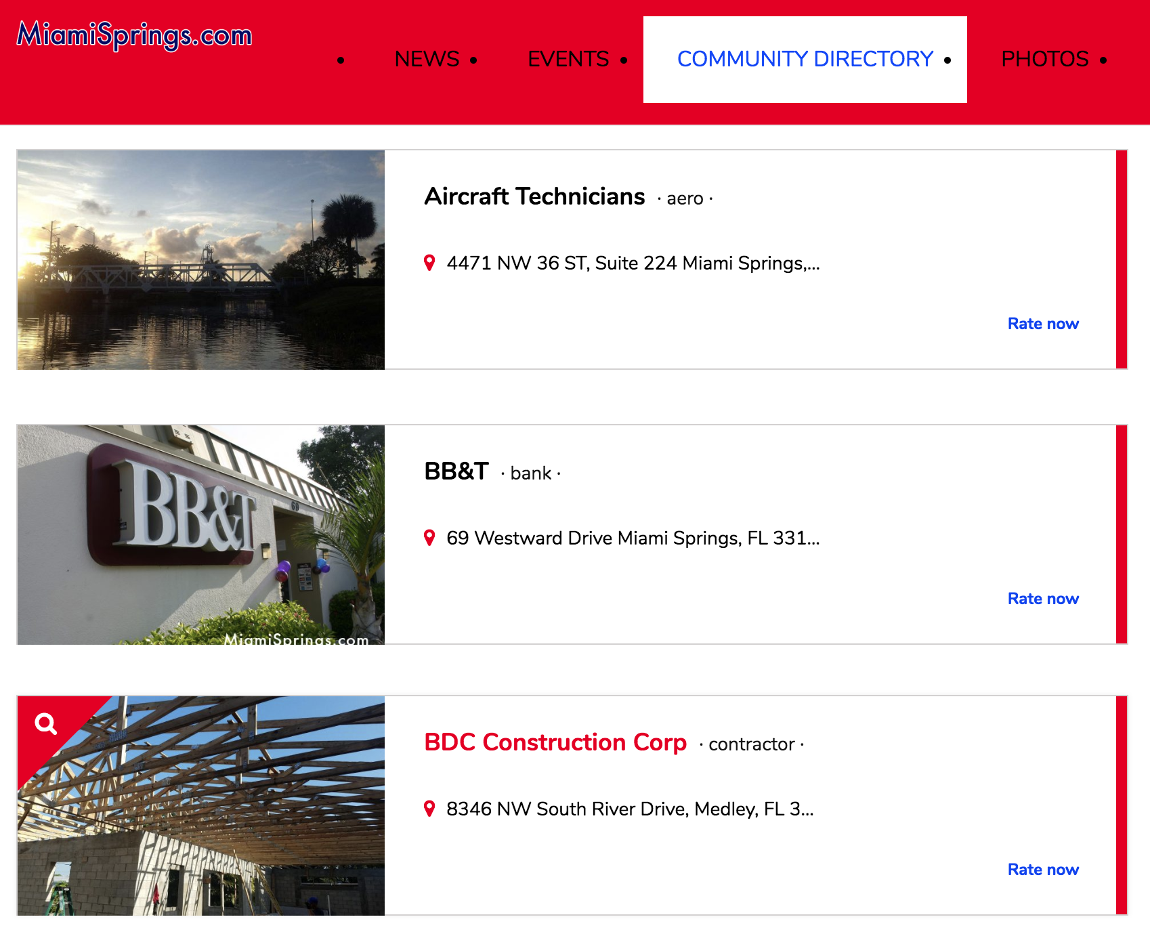Open the bridge sunset thumbnail for Aircraft Technicians

(201, 259)
